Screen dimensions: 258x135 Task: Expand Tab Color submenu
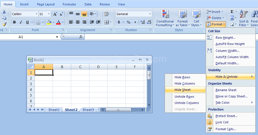[x=231, y=103]
